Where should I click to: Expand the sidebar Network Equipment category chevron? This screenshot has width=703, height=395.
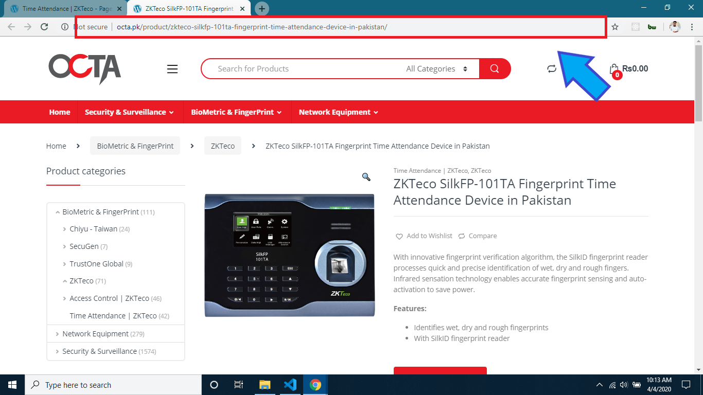tap(57, 334)
